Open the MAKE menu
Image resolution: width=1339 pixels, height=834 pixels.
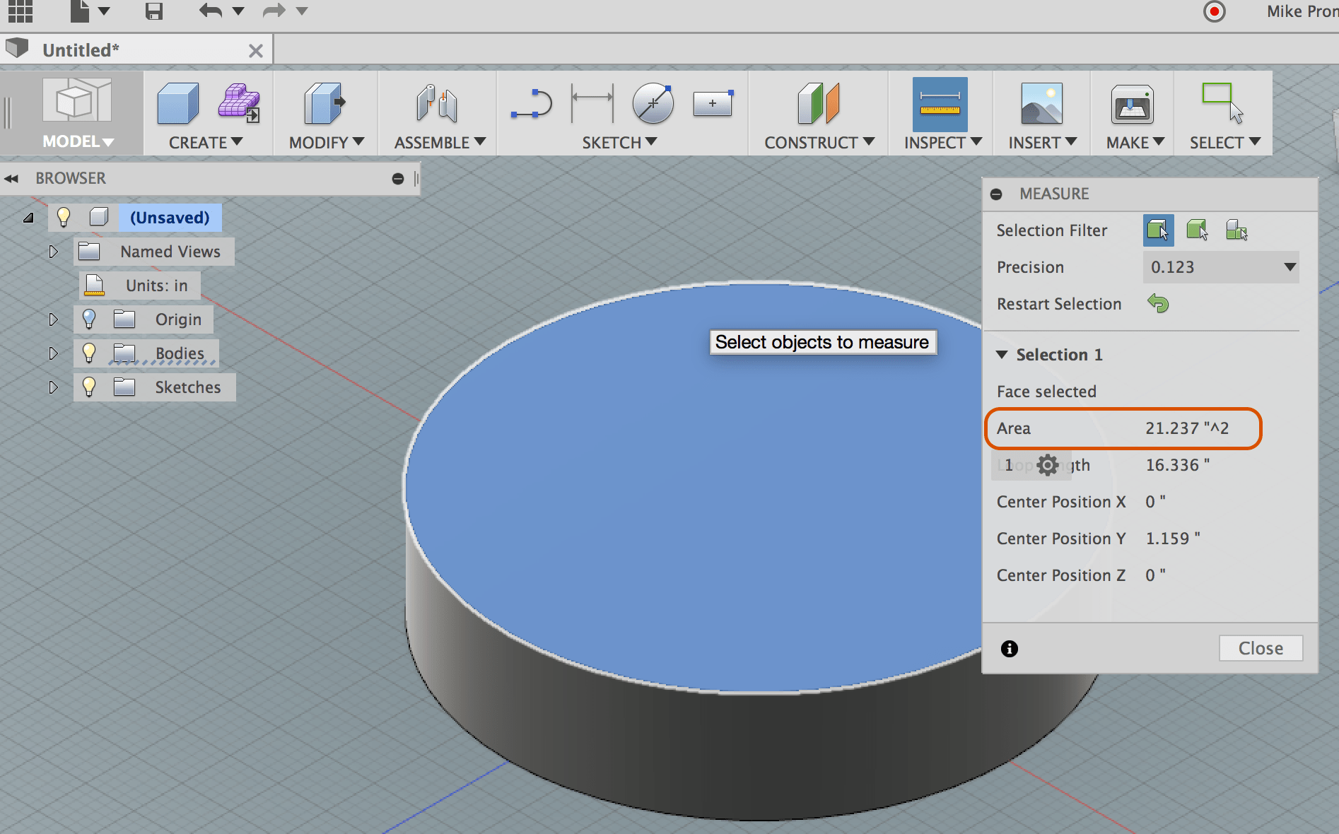[1136, 143]
